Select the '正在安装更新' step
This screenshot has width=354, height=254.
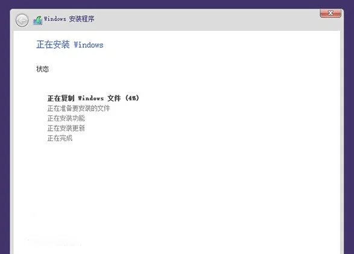point(66,128)
